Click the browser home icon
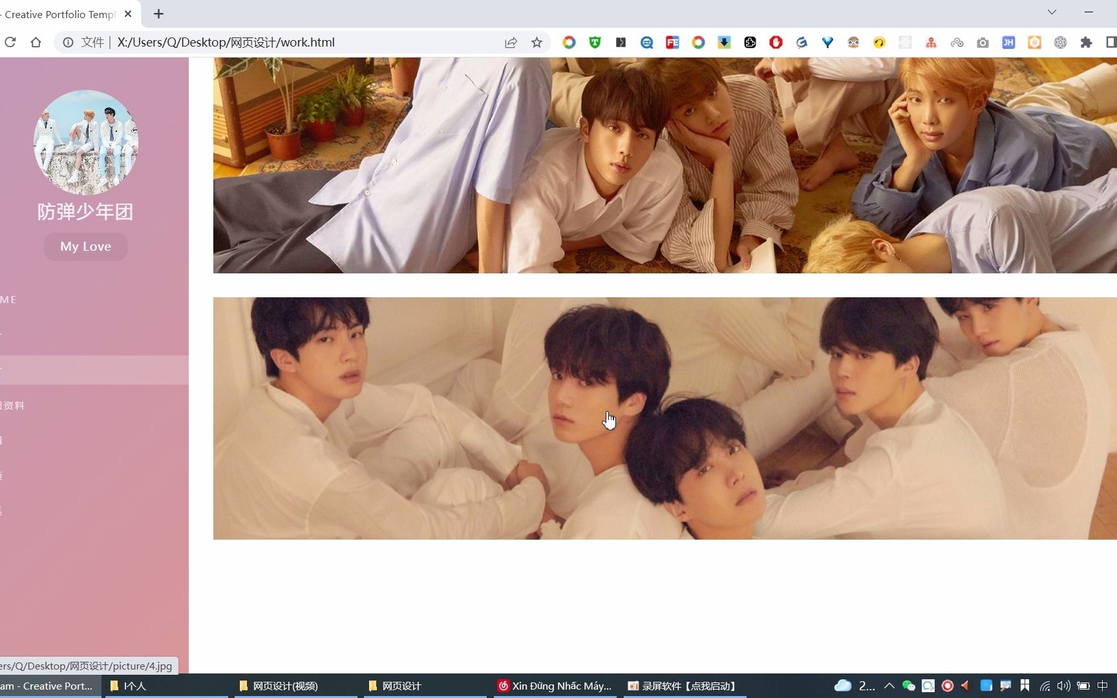This screenshot has width=1117, height=698. click(36, 42)
